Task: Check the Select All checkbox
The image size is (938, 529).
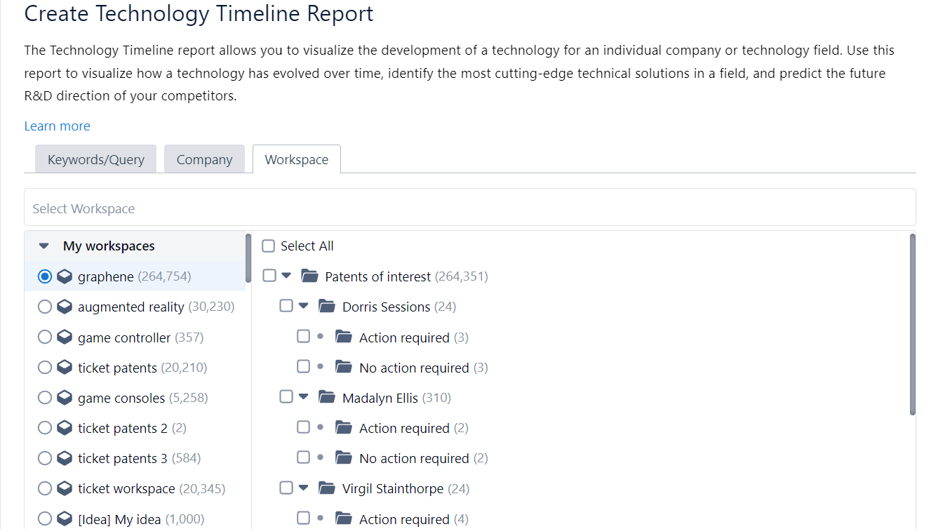Action: coord(268,246)
